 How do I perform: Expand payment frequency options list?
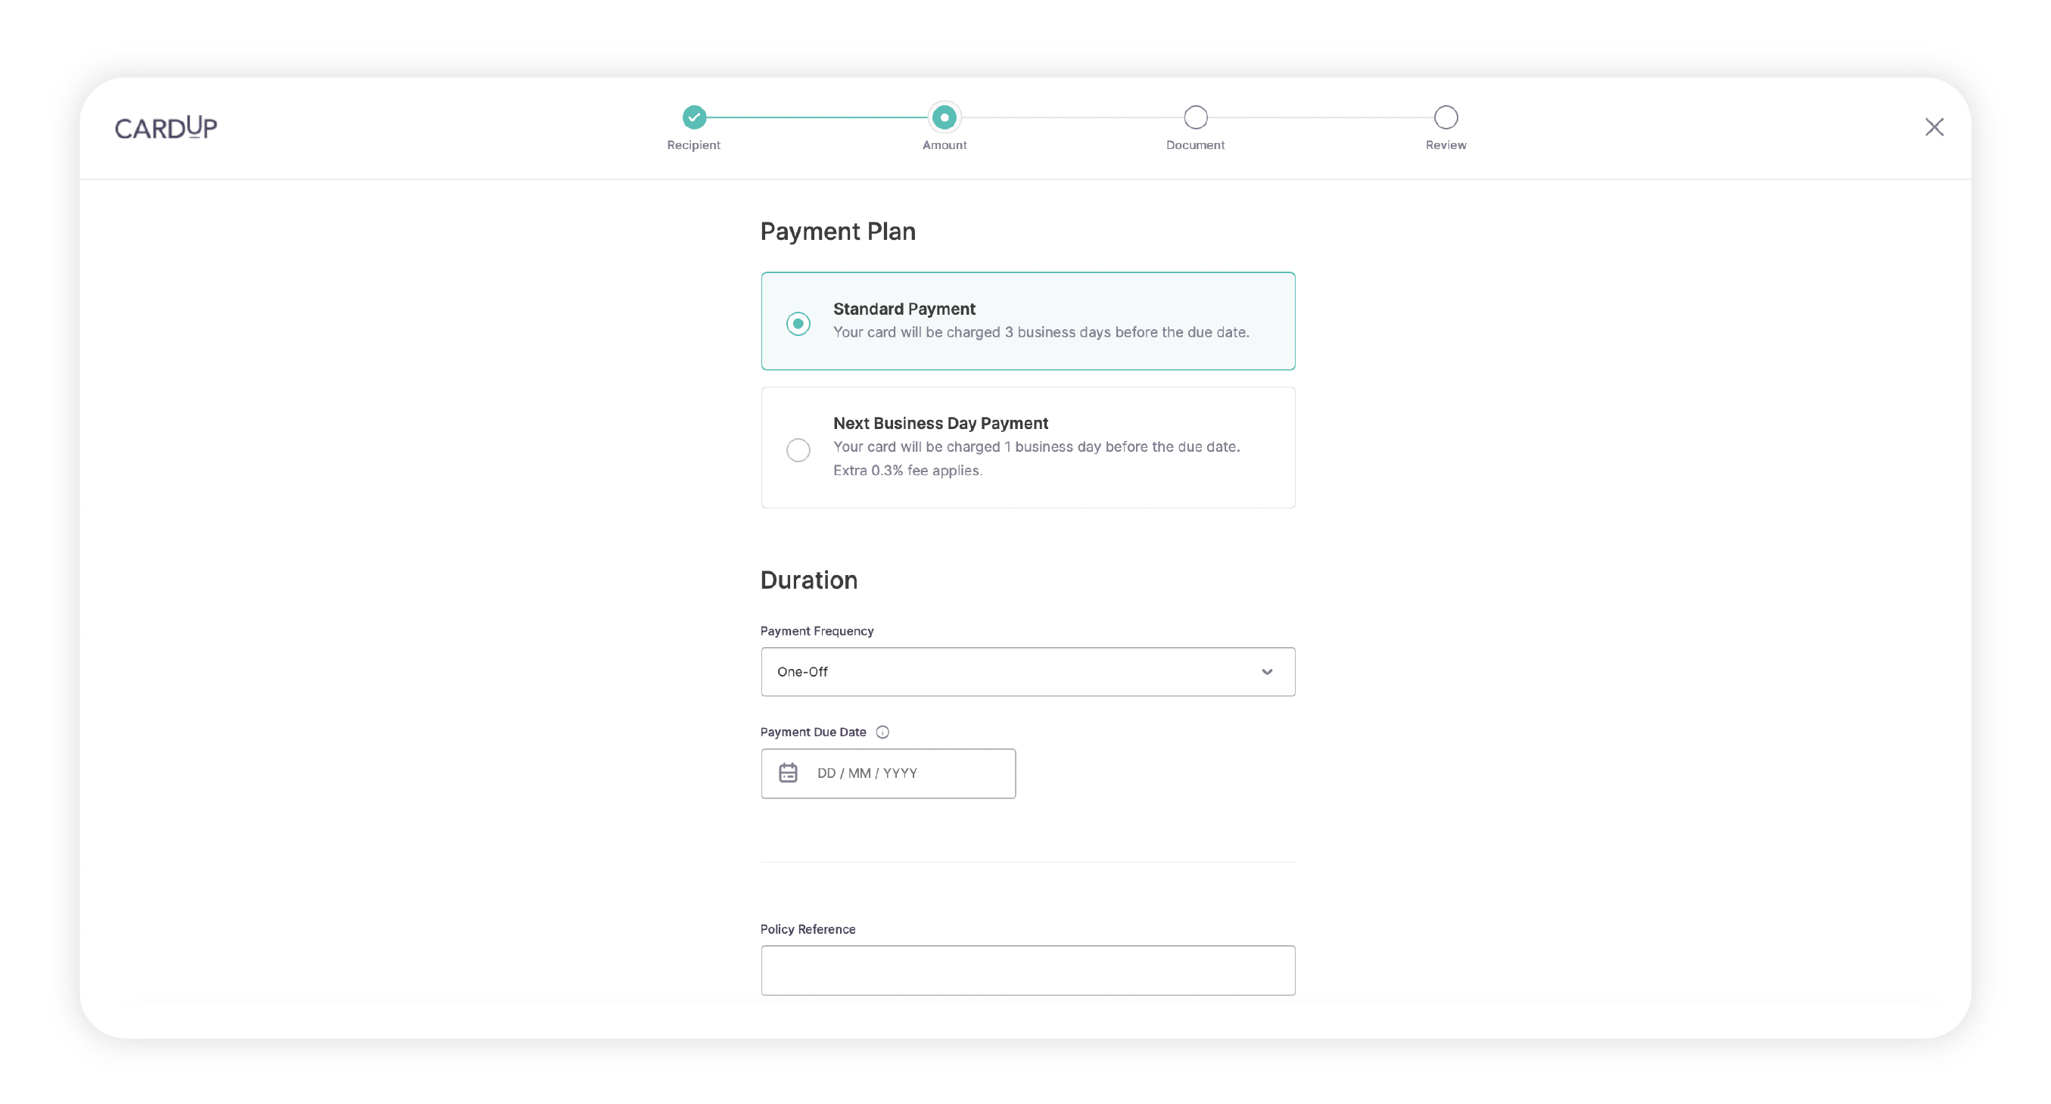[1265, 672]
